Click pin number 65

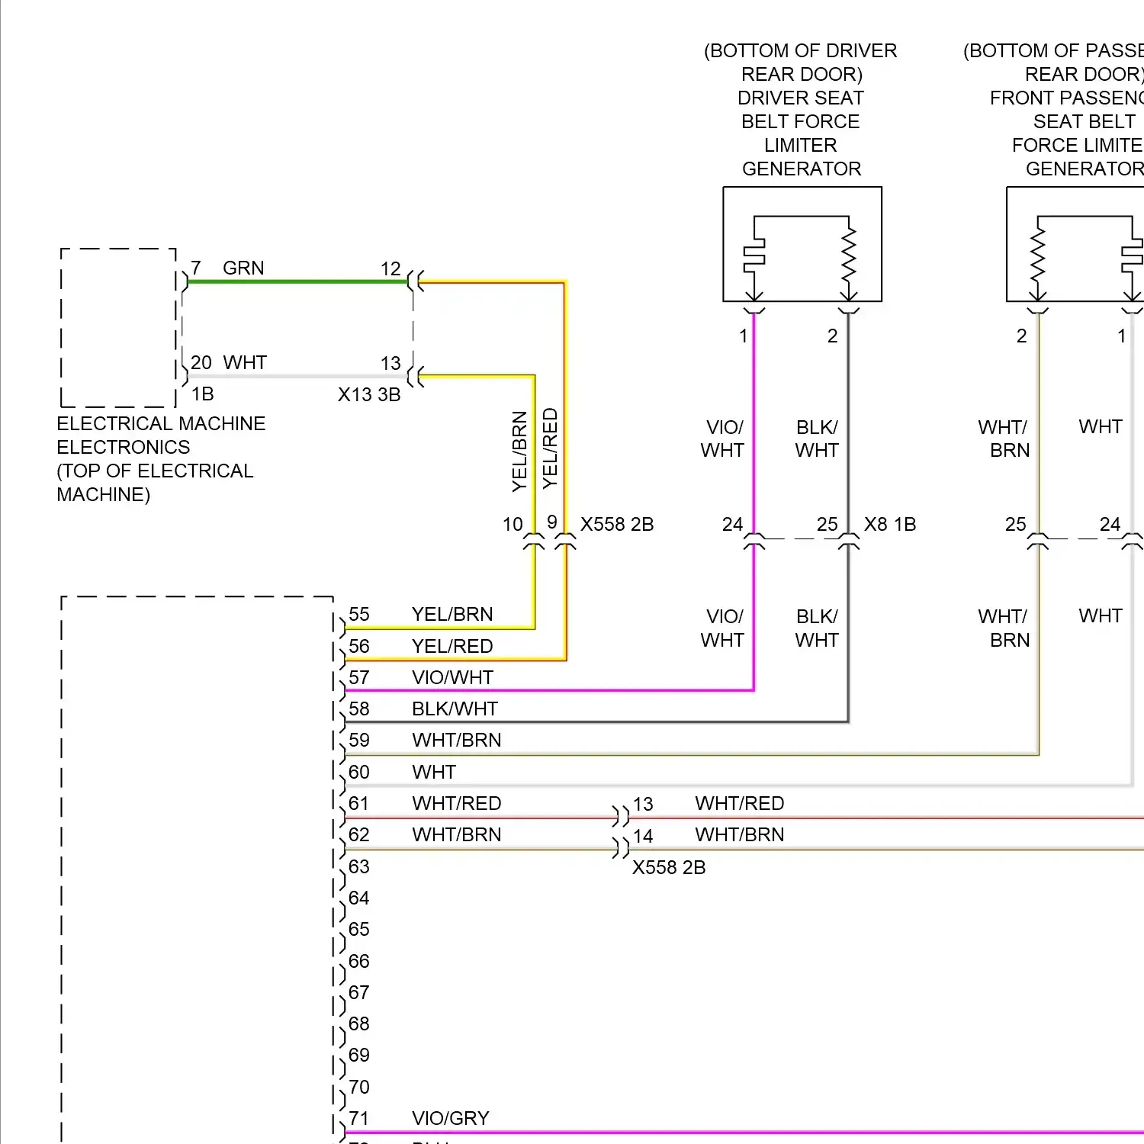(x=358, y=930)
